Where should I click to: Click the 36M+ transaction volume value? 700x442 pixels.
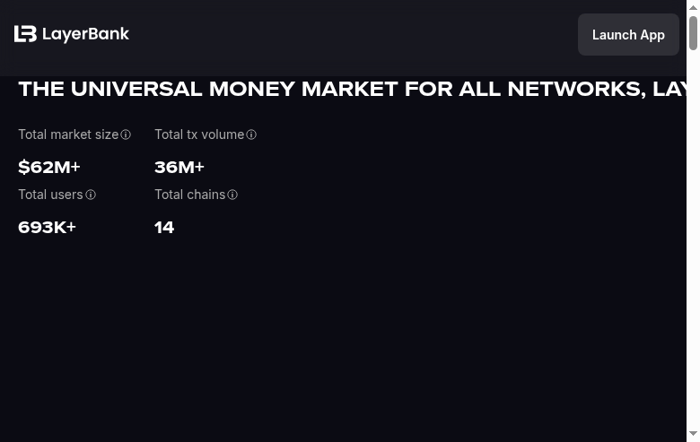click(179, 168)
